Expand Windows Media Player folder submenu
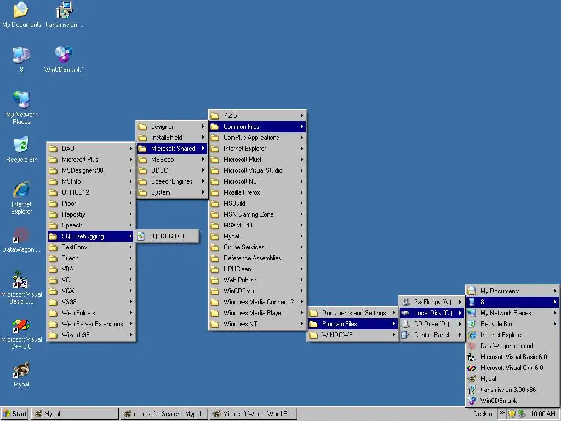 coord(257,313)
